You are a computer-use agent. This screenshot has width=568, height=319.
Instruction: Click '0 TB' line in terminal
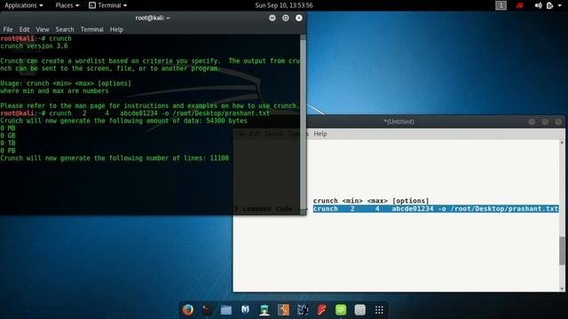point(8,144)
